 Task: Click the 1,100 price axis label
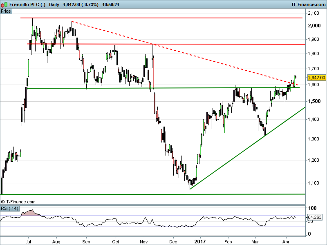(314, 183)
